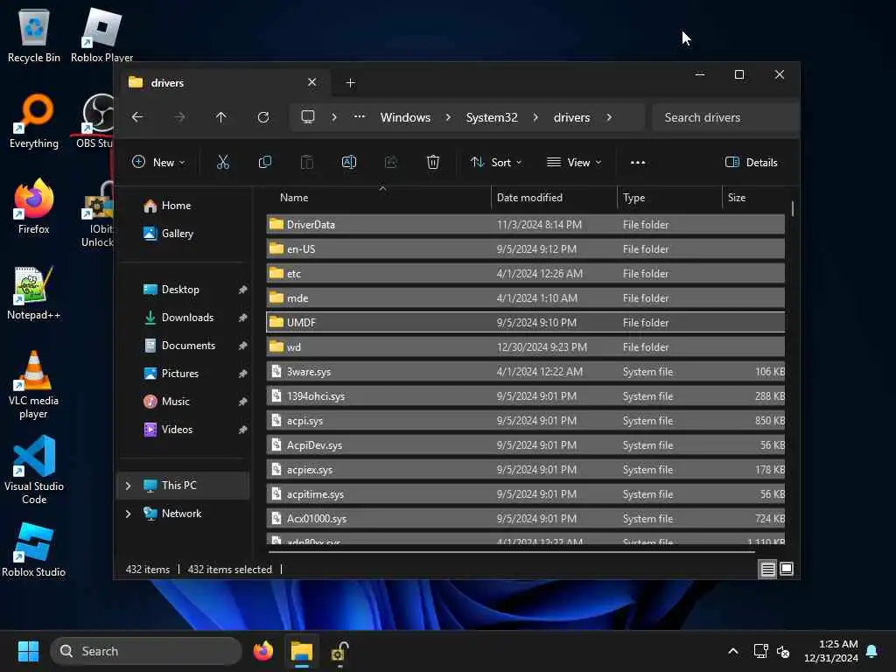Viewport: 896px width, 672px height.
Task: Expand chevron after drivers in address bar
Action: point(609,117)
